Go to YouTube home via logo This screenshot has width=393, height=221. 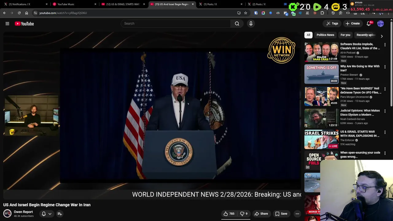tap(24, 24)
